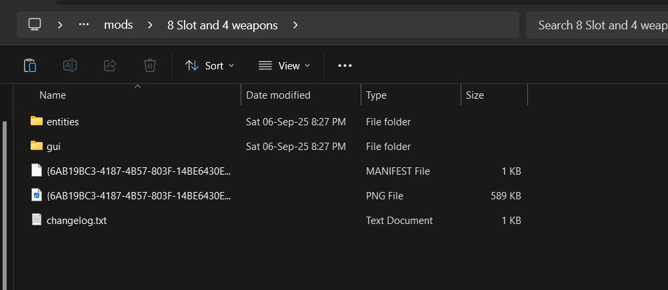Viewport: 668px width, 290px height.
Task: Click the MANIFEST File type cell
Action: [398, 171]
